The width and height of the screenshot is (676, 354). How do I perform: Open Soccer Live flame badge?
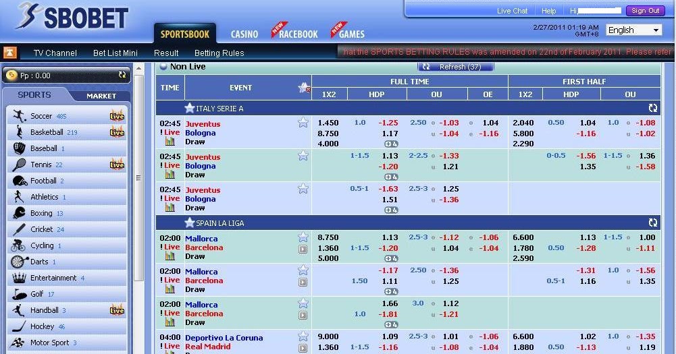[x=117, y=115]
